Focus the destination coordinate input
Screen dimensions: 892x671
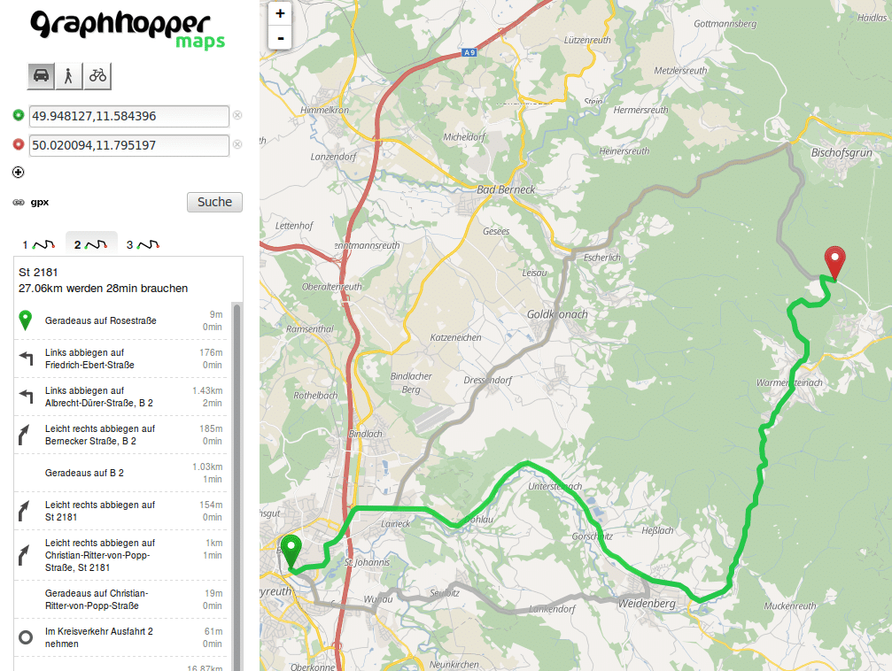coord(128,145)
